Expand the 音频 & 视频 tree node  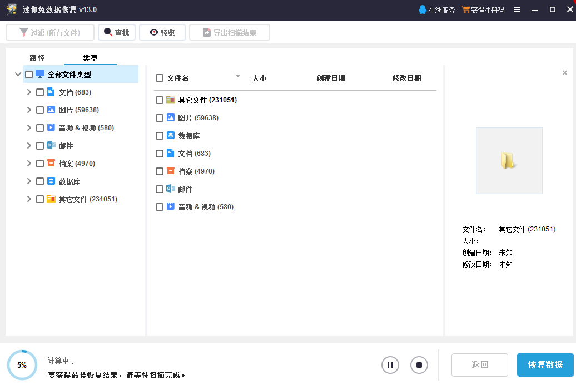pyautogui.click(x=29, y=128)
